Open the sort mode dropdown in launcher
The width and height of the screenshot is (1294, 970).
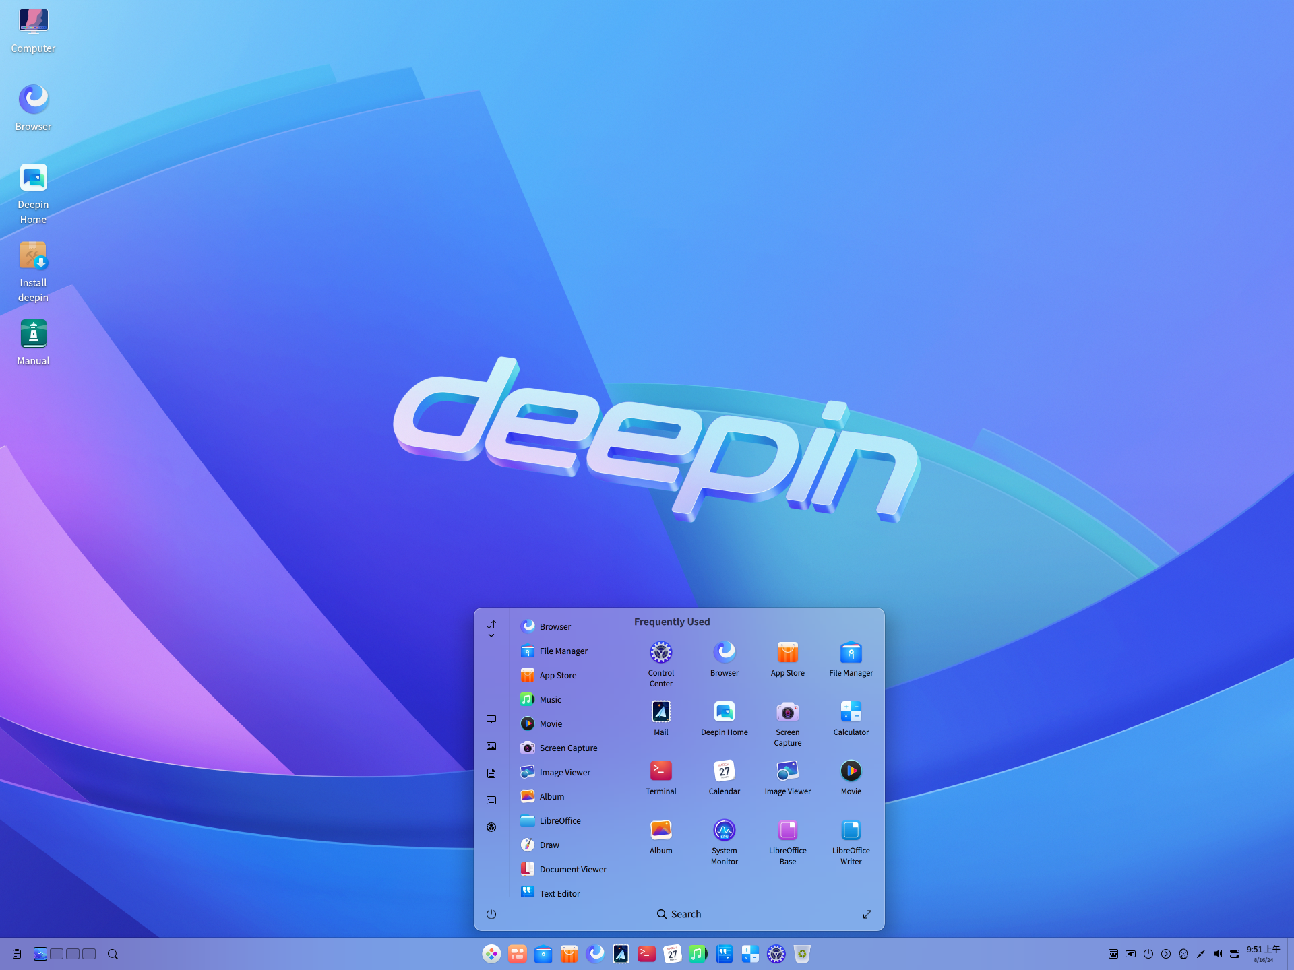pos(491,628)
